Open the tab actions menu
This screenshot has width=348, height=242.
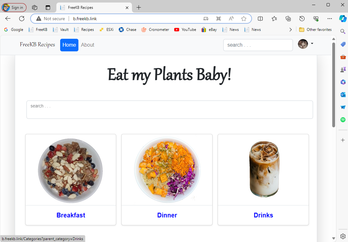(x=48, y=8)
